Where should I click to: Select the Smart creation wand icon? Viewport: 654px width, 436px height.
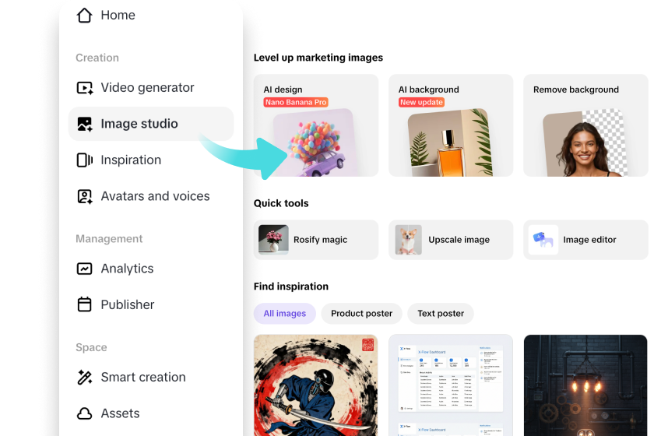pos(85,378)
